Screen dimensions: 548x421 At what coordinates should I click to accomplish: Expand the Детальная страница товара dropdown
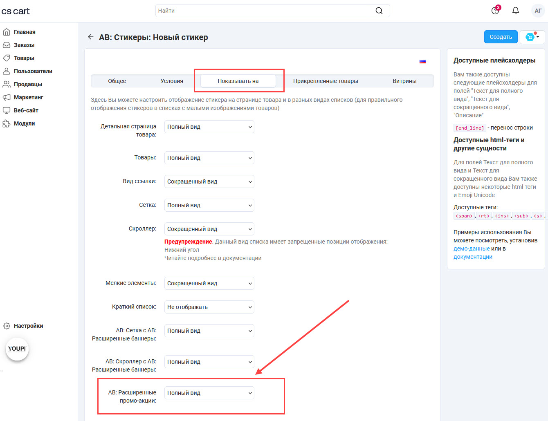[209, 127]
